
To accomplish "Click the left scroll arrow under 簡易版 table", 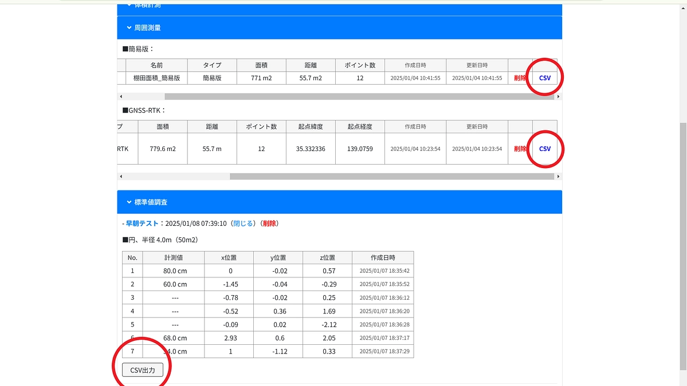I will point(121,96).
